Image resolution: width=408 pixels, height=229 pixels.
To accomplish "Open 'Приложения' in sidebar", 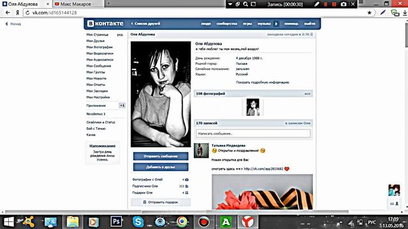I will click(96, 106).
